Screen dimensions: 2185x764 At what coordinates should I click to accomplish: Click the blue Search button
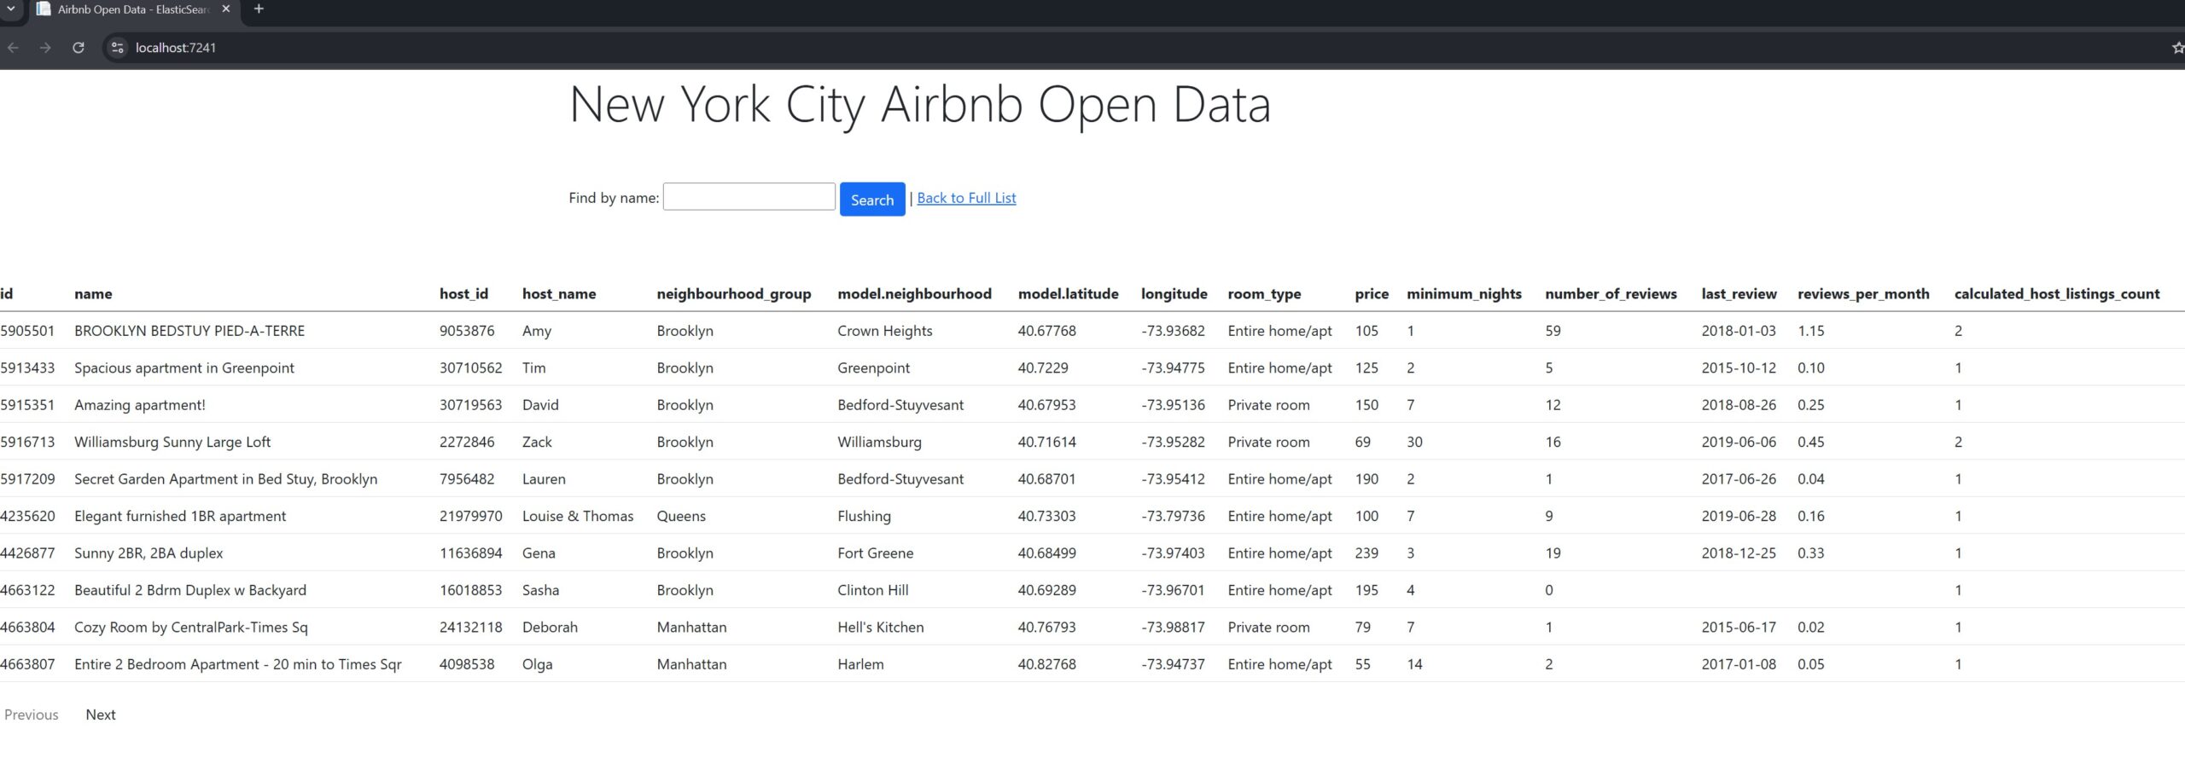click(871, 200)
